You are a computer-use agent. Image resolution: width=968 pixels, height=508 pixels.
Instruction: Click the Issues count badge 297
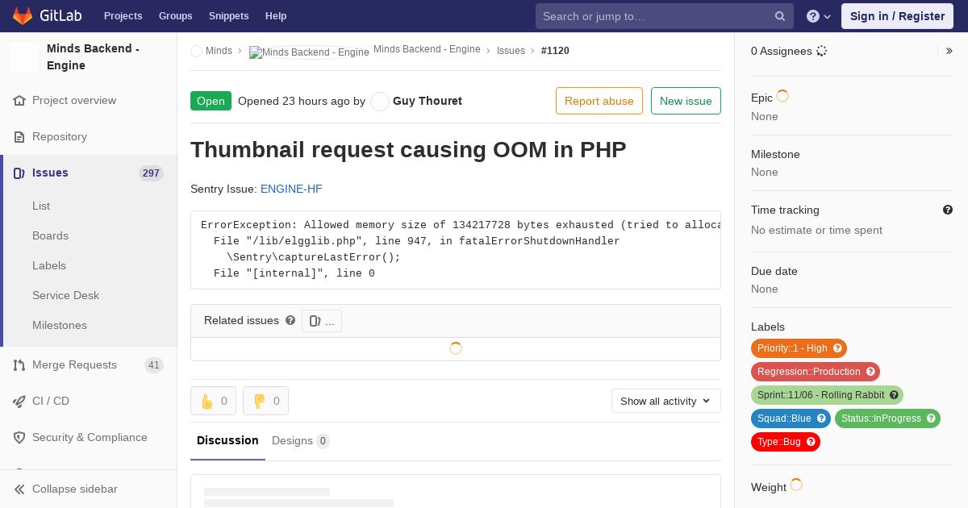[x=151, y=173]
